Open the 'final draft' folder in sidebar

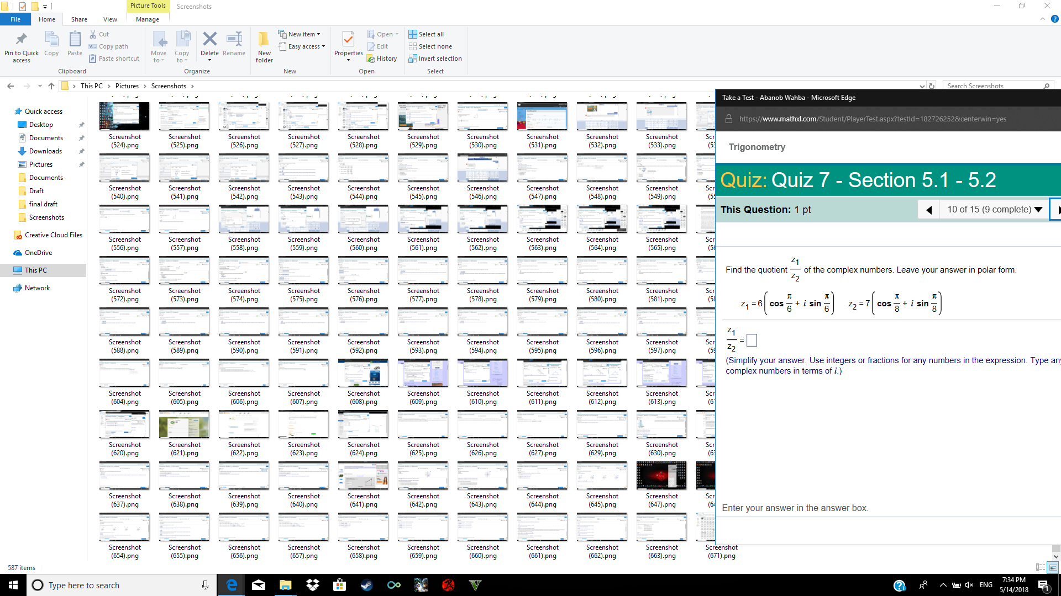click(43, 204)
